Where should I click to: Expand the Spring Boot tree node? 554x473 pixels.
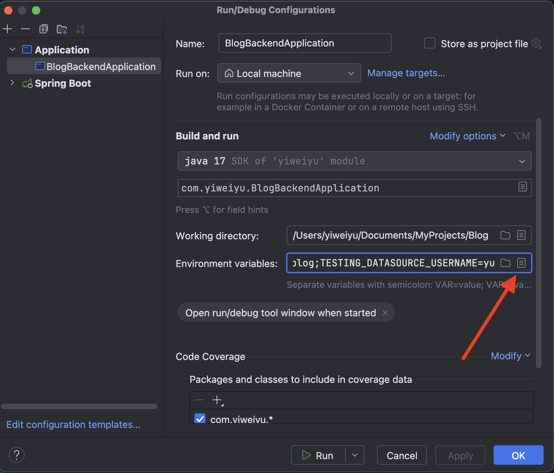(x=12, y=83)
